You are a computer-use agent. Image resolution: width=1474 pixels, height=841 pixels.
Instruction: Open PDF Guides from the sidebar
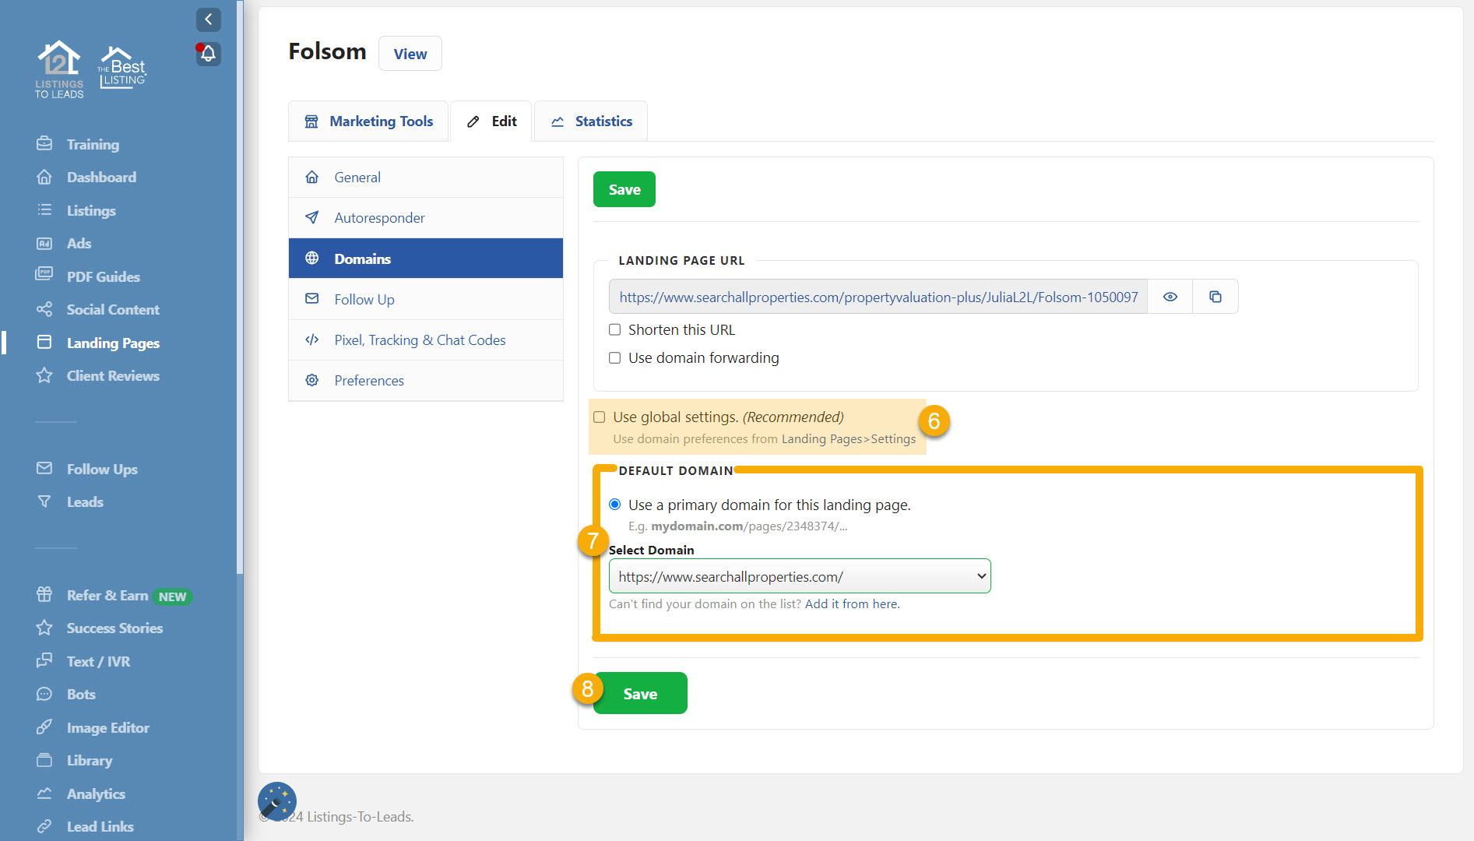click(x=103, y=276)
